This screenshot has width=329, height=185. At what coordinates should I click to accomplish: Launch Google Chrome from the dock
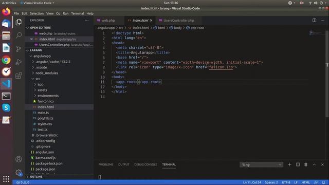[6, 60]
